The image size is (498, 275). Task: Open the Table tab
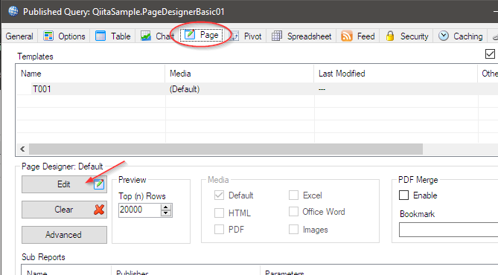pyautogui.click(x=113, y=36)
